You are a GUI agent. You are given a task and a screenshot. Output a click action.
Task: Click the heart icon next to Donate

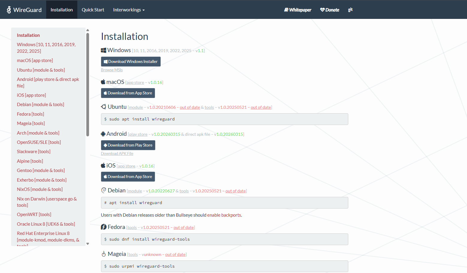[323, 10]
